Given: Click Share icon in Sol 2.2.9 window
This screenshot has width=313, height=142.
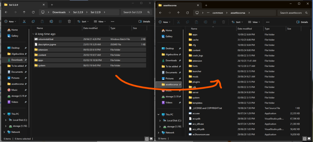Looking at the screenshot, I should tap(60, 22).
